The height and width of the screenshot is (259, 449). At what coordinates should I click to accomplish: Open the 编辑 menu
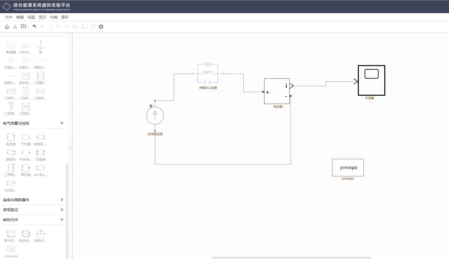(20, 17)
